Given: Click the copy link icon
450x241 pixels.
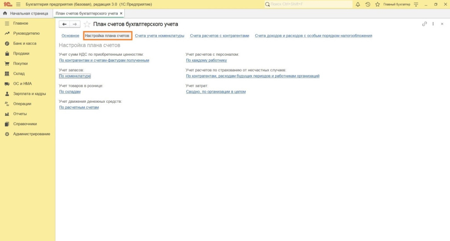Looking at the screenshot, I should pyautogui.click(x=425, y=24).
